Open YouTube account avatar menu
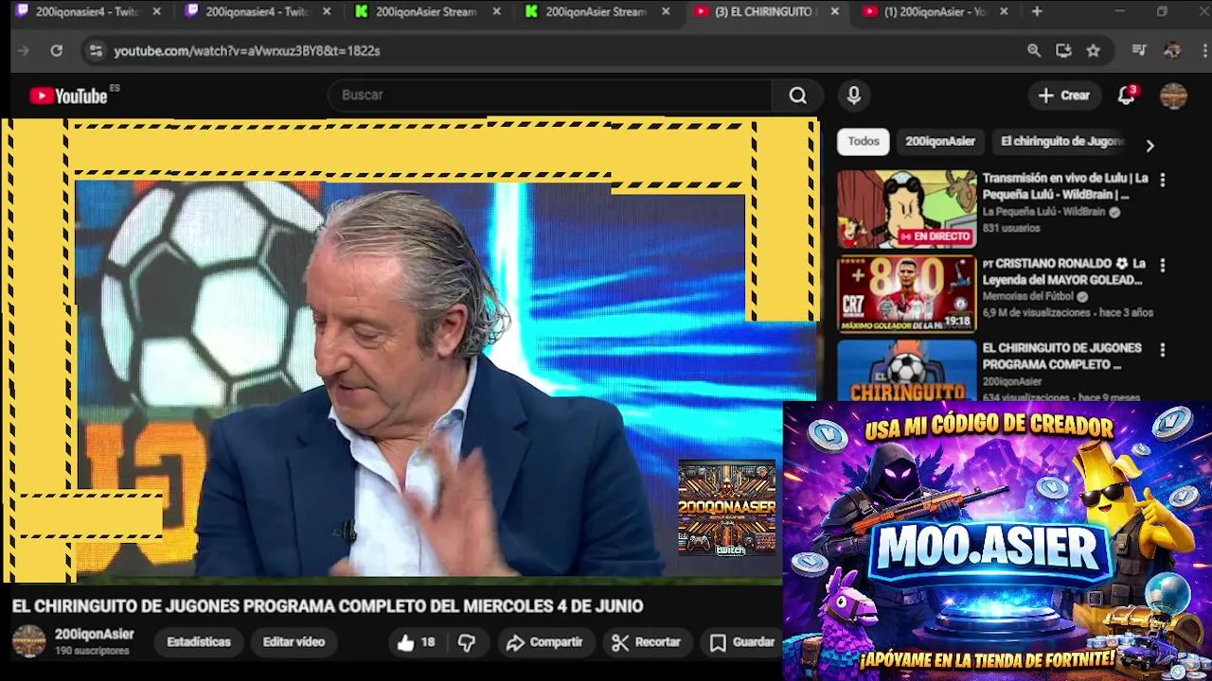Viewport: 1212px width, 681px height. [1173, 96]
